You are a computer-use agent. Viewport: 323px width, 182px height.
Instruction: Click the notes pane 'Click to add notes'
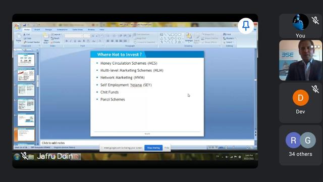pyautogui.click(x=147, y=143)
